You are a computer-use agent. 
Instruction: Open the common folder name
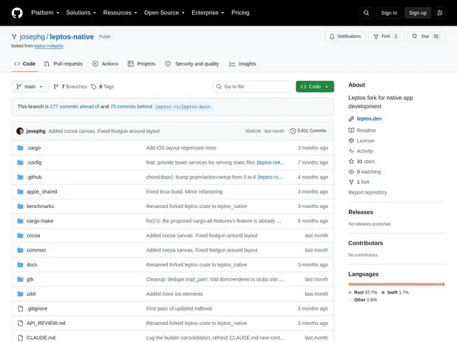[x=36, y=250]
